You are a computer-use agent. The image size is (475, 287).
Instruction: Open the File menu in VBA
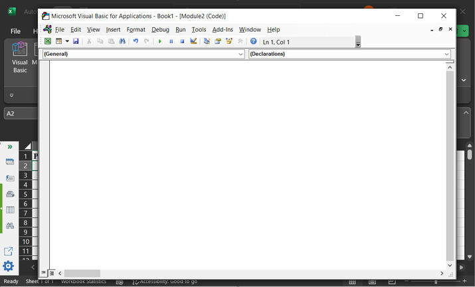click(x=60, y=30)
